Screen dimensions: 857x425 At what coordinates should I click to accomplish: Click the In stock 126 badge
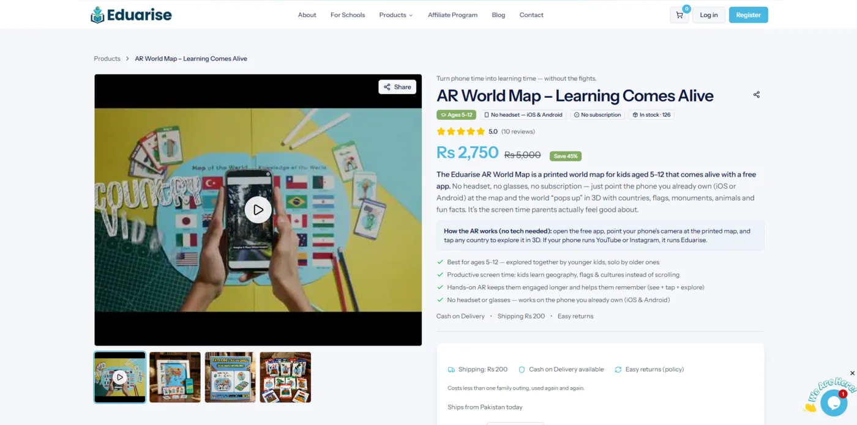pos(651,115)
